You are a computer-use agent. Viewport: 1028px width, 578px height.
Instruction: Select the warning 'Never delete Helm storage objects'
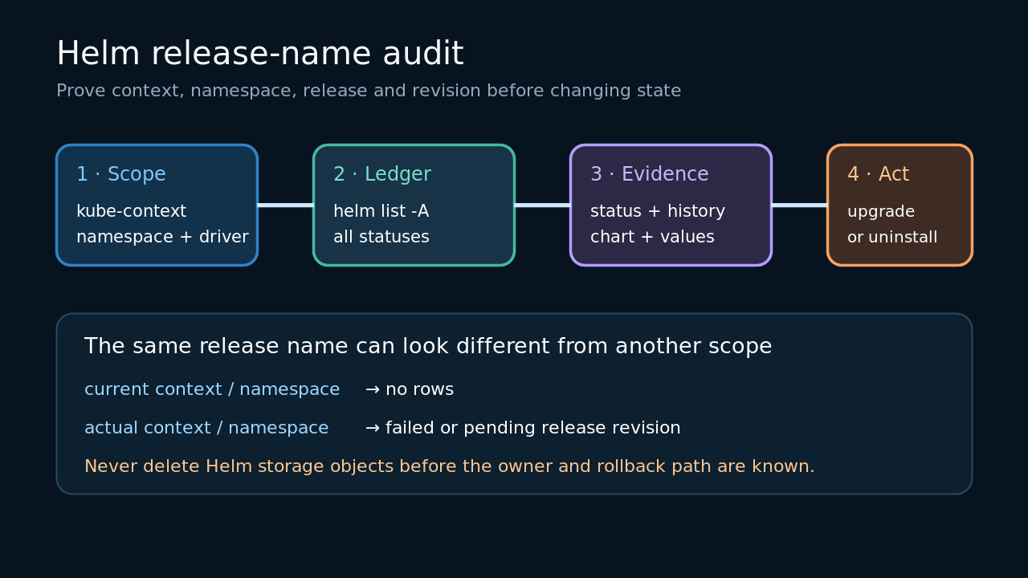[450, 466]
